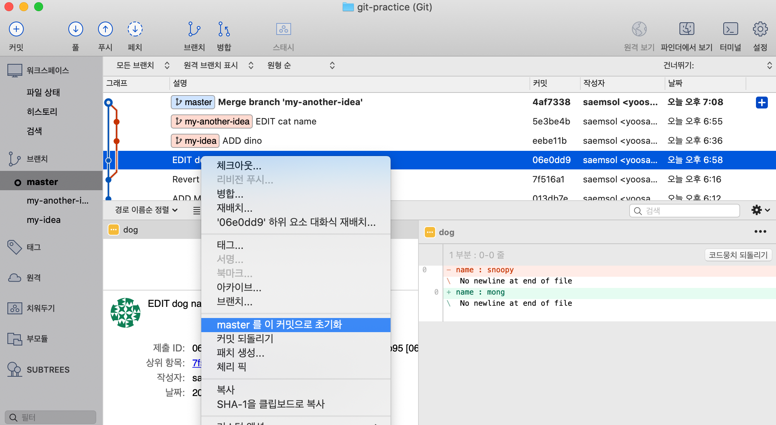
Task: Click the 원격 보기 globe icon
Action: (x=639, y=29)
